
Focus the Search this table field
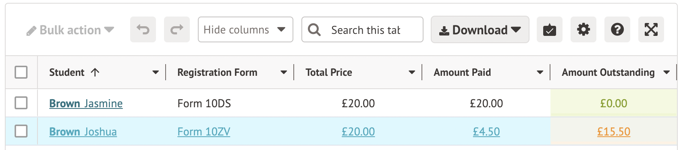(365, 30)
